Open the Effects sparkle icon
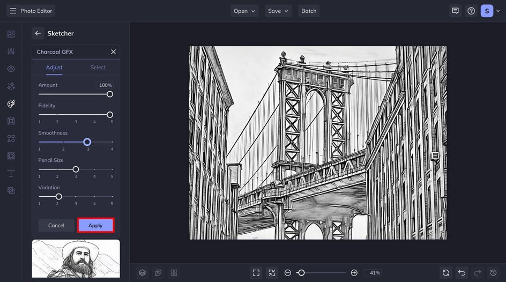The image size is (506, 282). click(11, 86)
